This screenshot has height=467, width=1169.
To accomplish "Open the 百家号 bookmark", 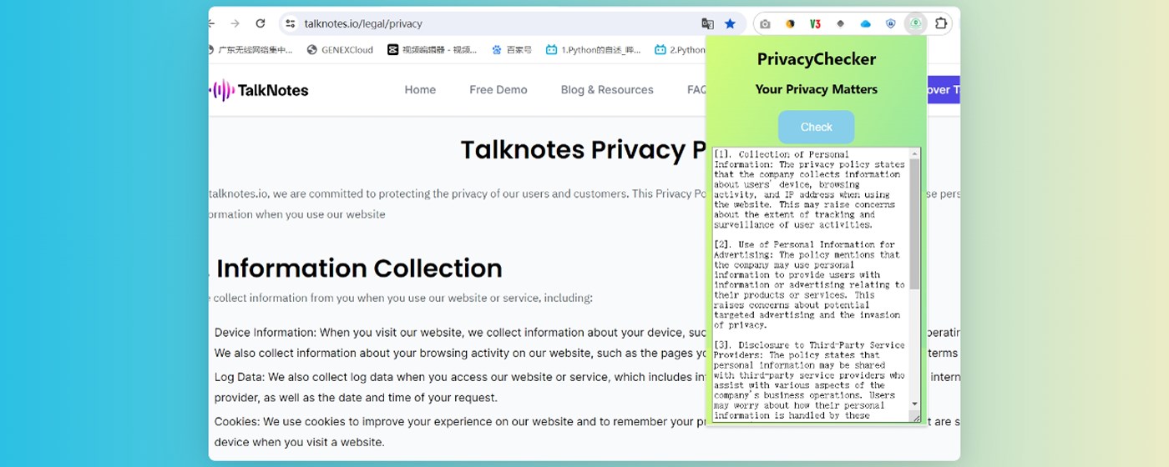I will click(x=511, y=50).
